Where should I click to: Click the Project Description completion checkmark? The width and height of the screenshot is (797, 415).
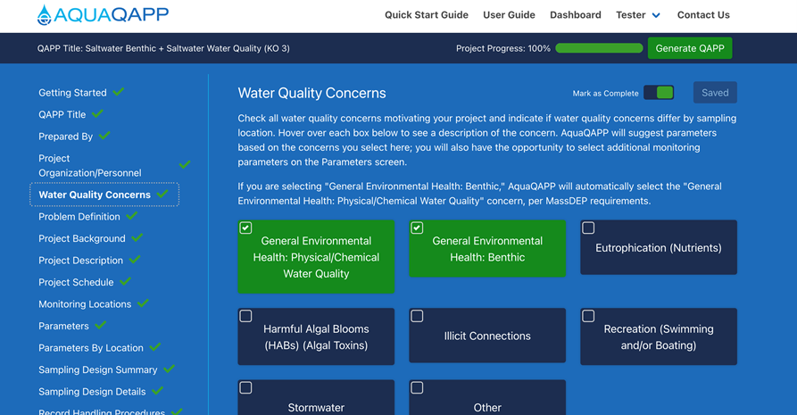(x=135, y=260)
